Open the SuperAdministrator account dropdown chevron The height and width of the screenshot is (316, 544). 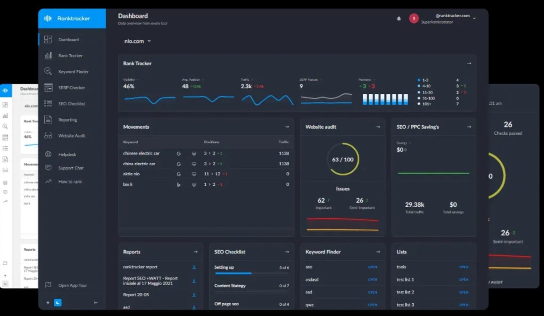[474, 19]
